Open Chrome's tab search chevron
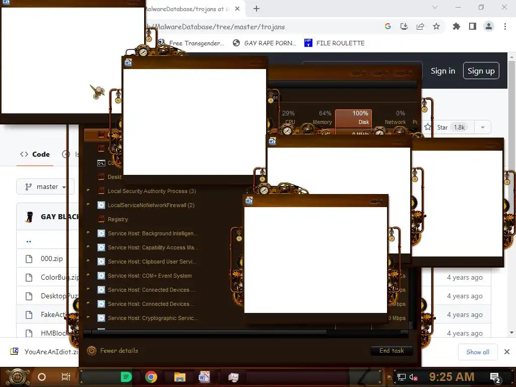Screen dimensions: 516x387 (x=435, y=7)
